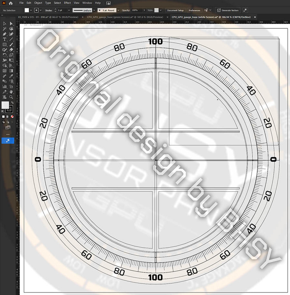Select the Perspective Grid tool
The image size is (290, 295).
pos(11,66)
